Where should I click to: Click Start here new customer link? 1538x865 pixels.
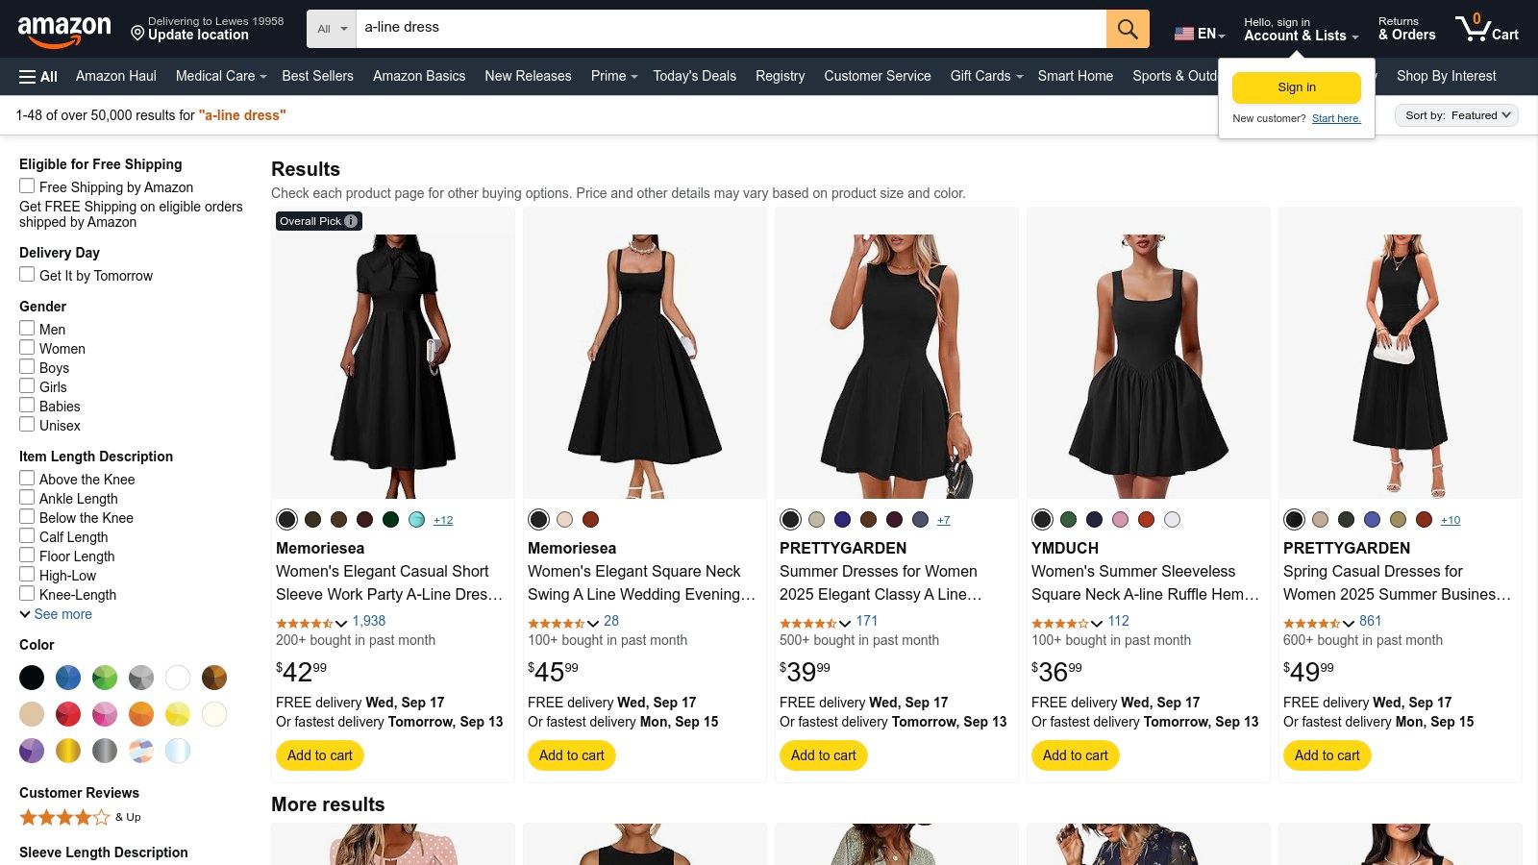pos(1336,118)
